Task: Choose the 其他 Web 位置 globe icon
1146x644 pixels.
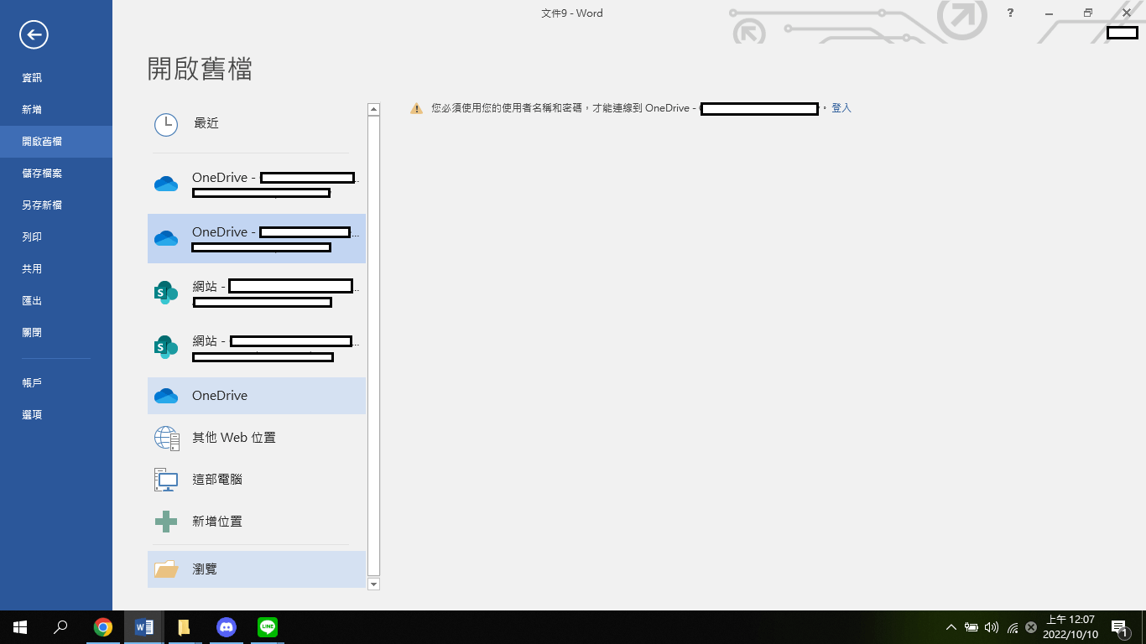Action: tap(166, 438)
